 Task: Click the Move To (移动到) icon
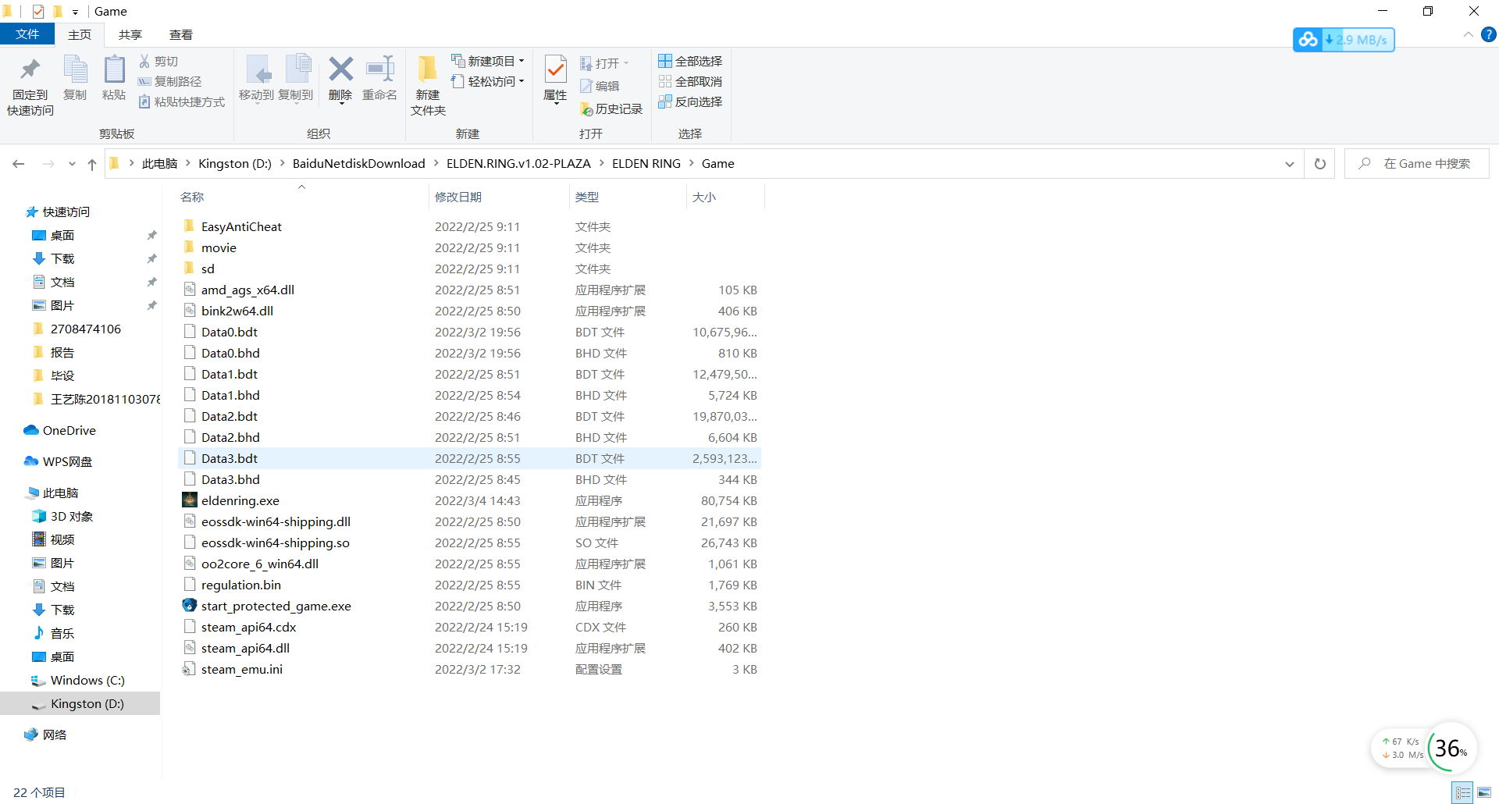click(257, 70)
